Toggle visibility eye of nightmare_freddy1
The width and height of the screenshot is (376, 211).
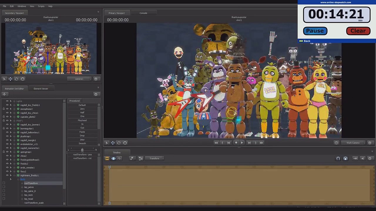click(x=7, y=176)
